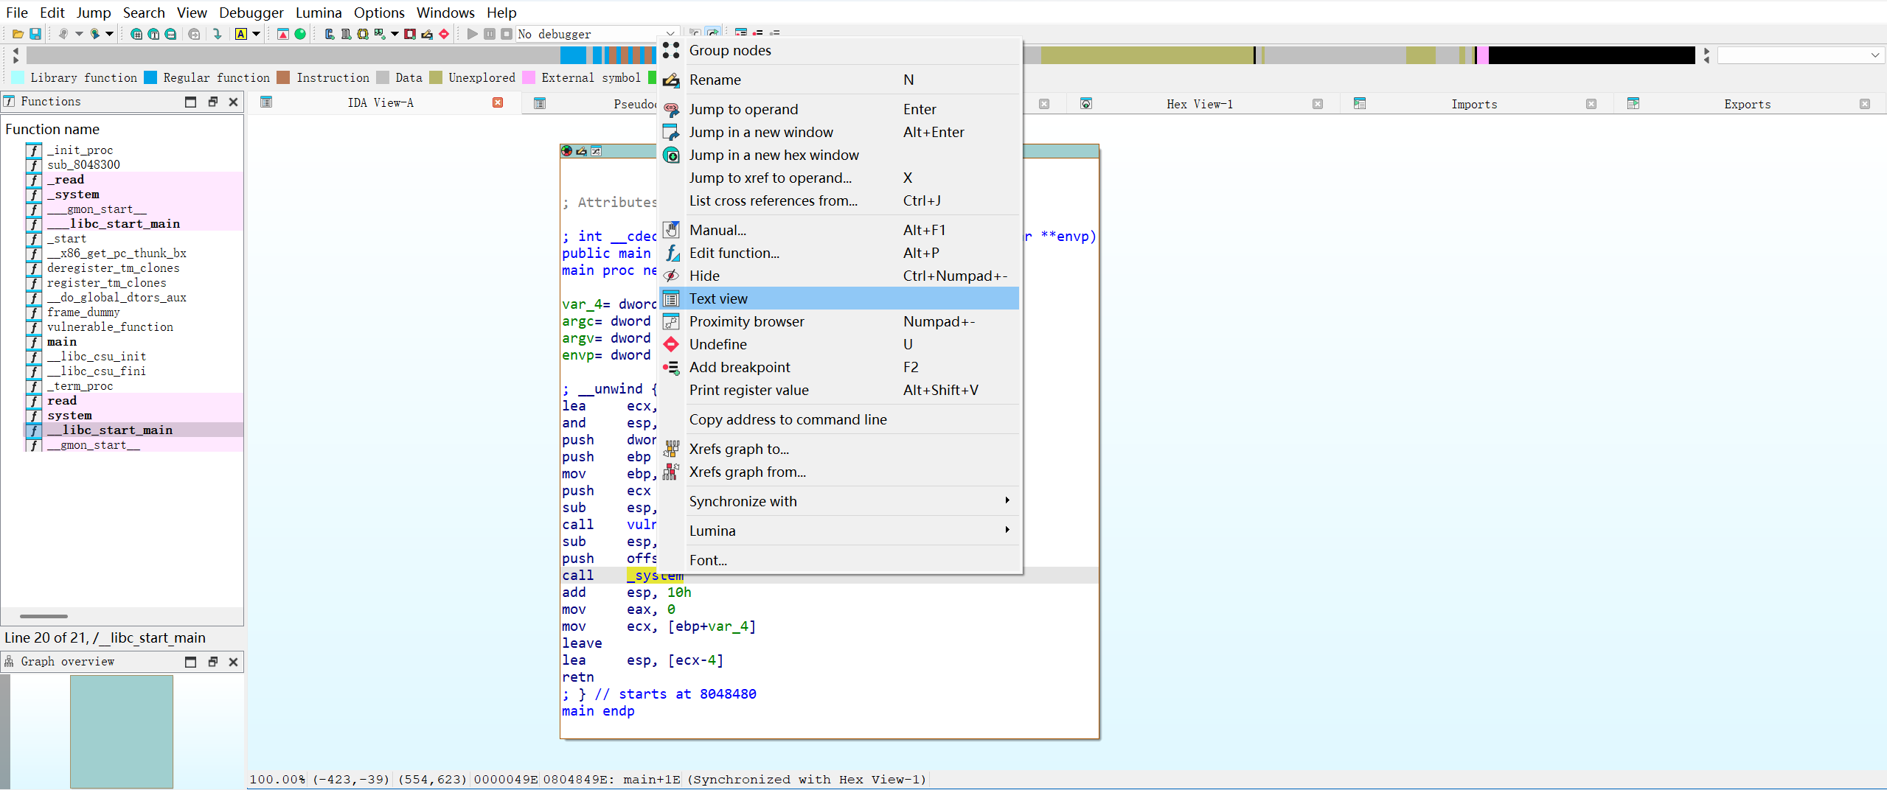The height and width of the screenshot is (790, 1887).
Task: Click the yellow 'A' text-style icon
Action: tap(241, 34)
